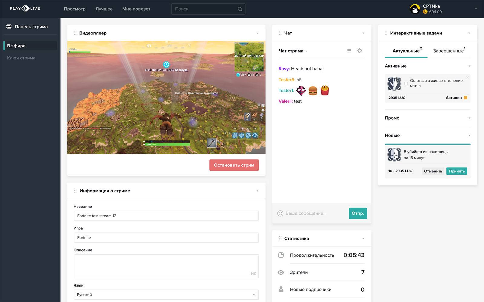Click the Описание description textarea
484x302 pixels.
click(166, 266)
